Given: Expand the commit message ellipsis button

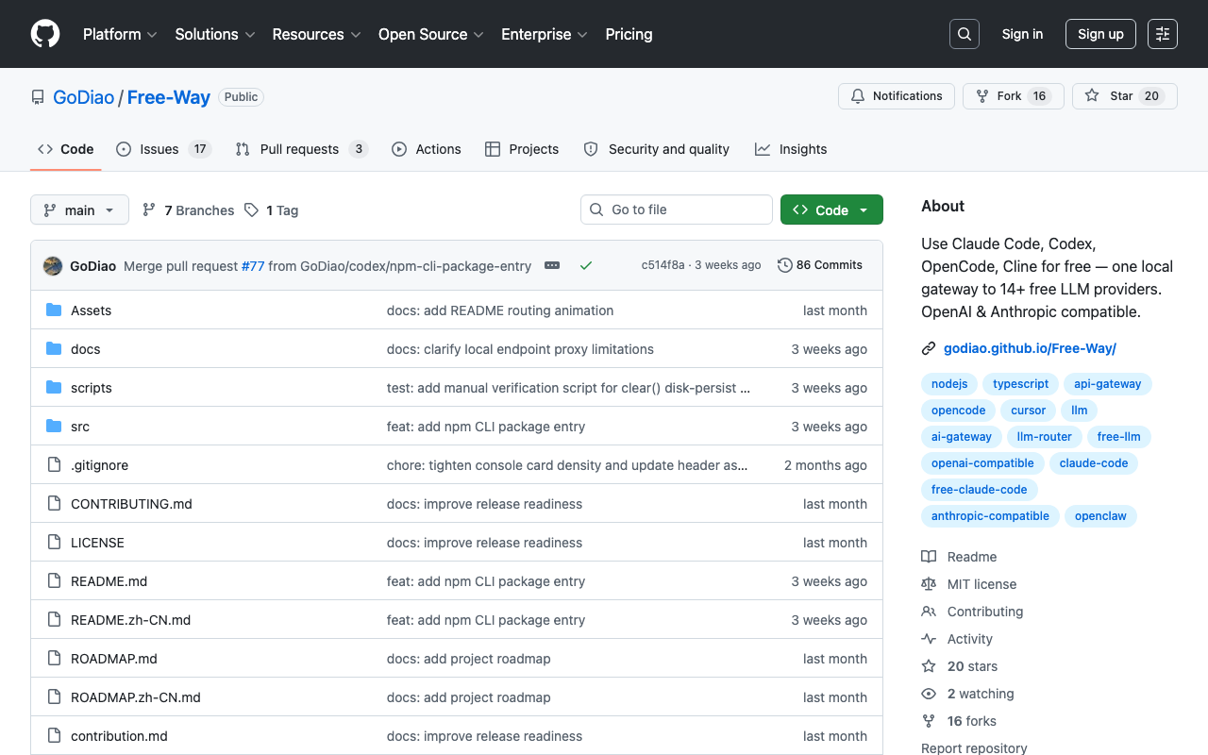Looking at the screenshot, I should click(552, 266).
